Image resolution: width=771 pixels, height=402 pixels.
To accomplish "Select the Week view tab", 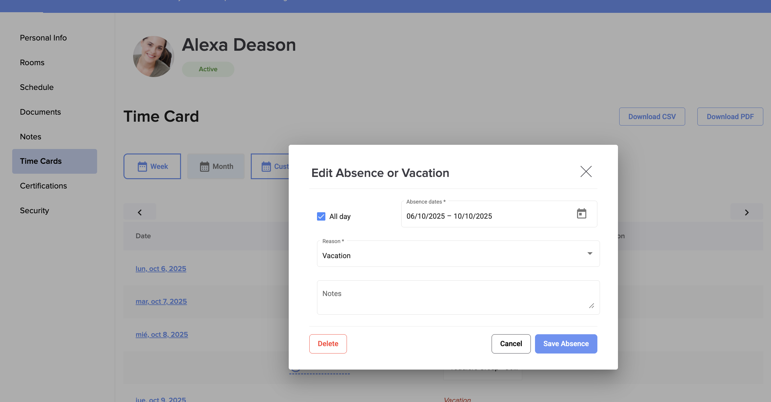I will pyautogui.click(x=152, y=166).
